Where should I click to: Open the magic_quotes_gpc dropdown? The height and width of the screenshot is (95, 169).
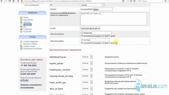point(87,82)
